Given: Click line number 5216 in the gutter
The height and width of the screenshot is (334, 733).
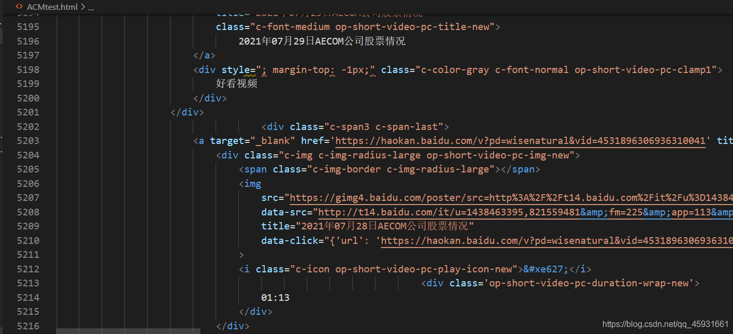Looking at the screenshot, I should [x=28, y=326].
